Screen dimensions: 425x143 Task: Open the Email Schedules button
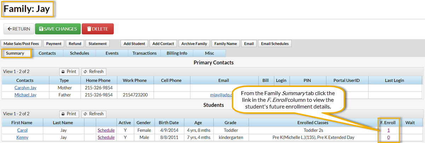point(275,44)
